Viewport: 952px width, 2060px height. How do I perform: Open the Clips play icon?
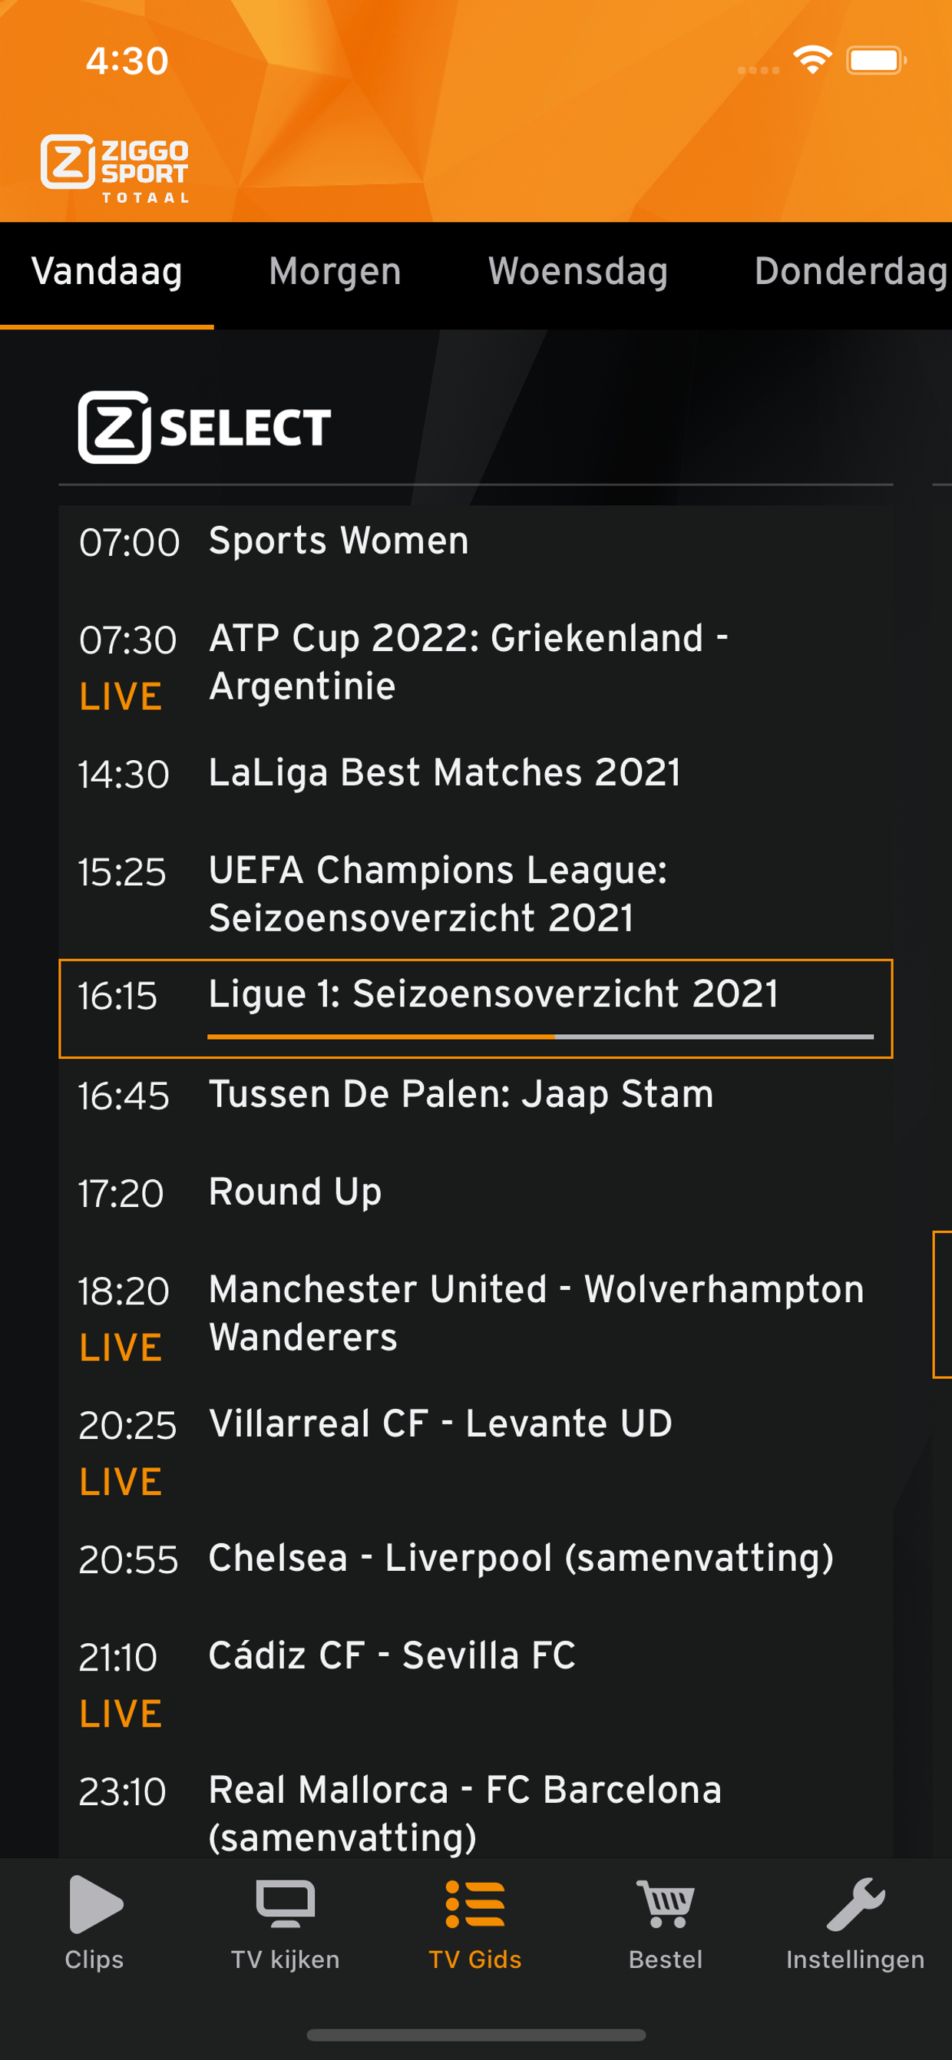coord(95,1904)
